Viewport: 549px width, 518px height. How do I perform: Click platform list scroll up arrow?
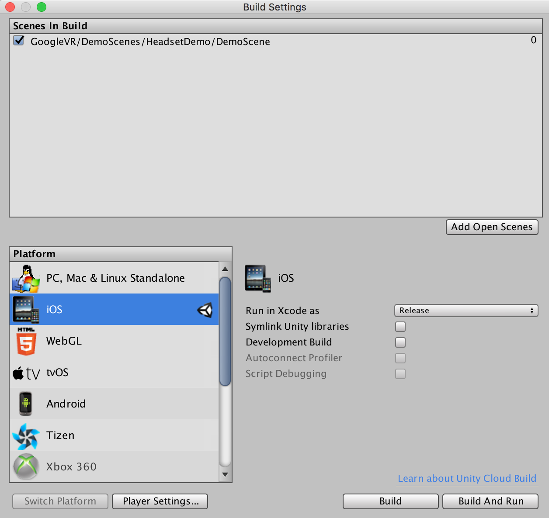click(225, 269)
